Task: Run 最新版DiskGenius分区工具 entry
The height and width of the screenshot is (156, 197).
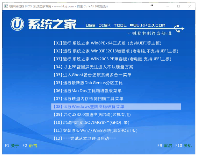Action: [88, 83]
